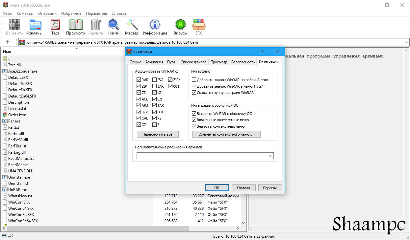Click the SFX conversion tool
The image size is (410, 240).
(x=199, y=26)
